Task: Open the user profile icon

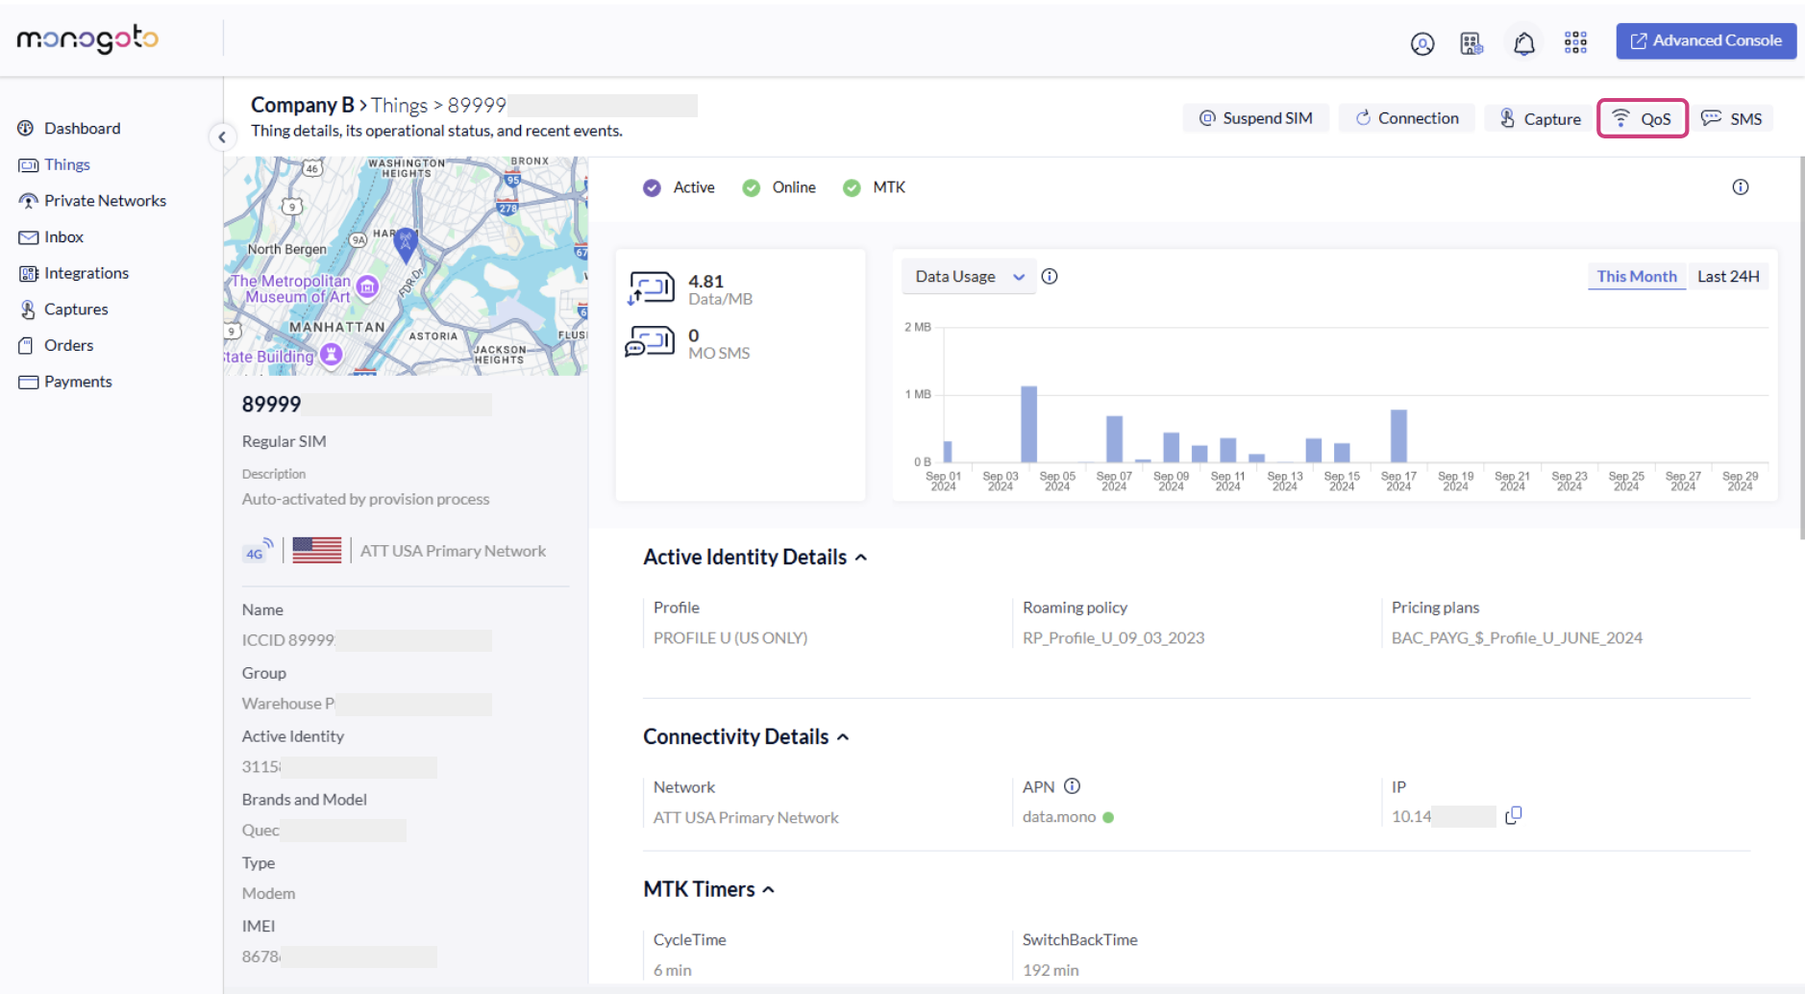Action: coord(1422,43)
